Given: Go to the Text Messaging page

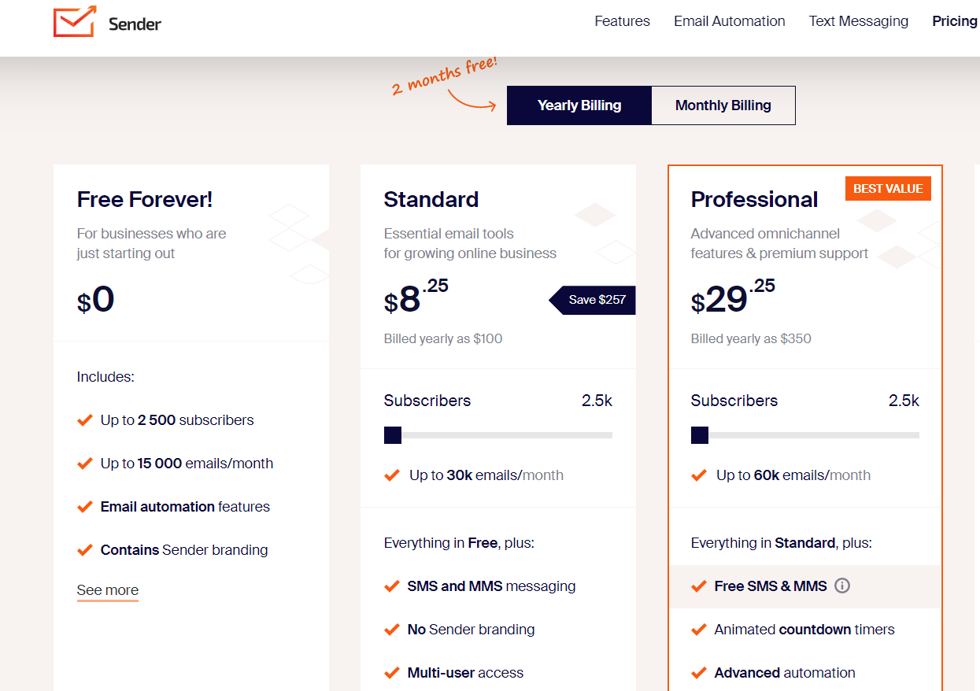Looking at the screenshot, I should (x=858, y=21).
